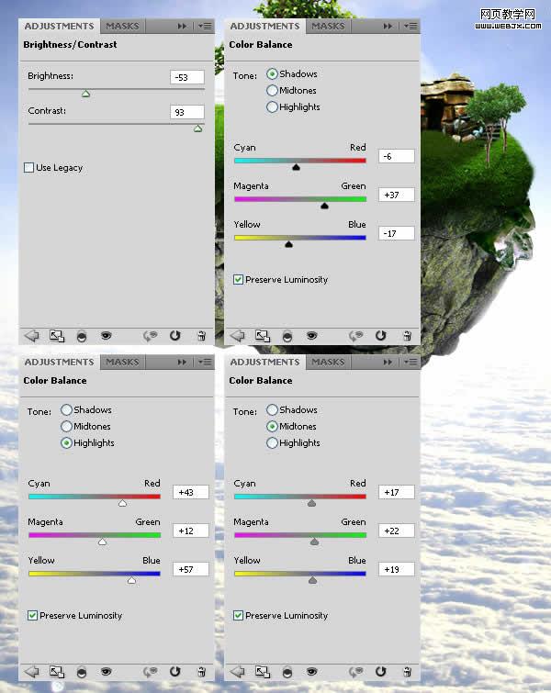Viewport: 551px width, 693px height.
Task: Click the Contrast value field showing 93
Action: tap(187, 112)
